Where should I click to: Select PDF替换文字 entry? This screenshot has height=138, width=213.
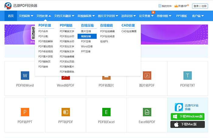click(67, 31)
